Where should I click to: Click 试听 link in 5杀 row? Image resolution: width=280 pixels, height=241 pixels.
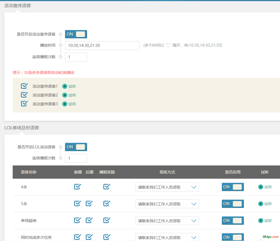(x=268, y=204)
